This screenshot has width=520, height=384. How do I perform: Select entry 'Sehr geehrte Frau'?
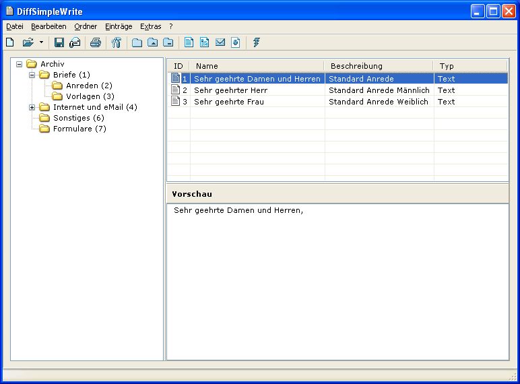tap(229, 102)
